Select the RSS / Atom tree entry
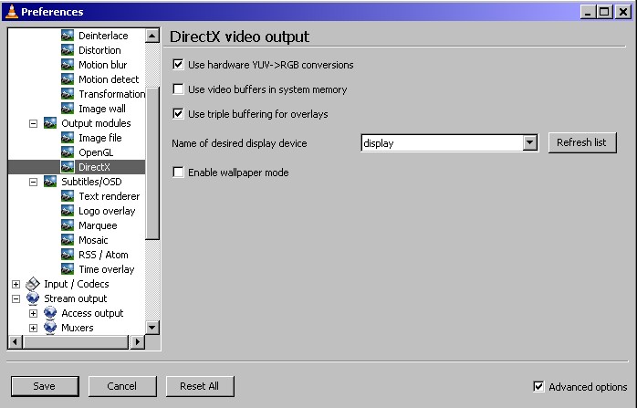 click(x=103, y=255)
